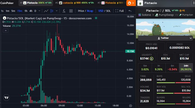Display chart values in USD
Screen dimensions: 195x108
point(101,11)
